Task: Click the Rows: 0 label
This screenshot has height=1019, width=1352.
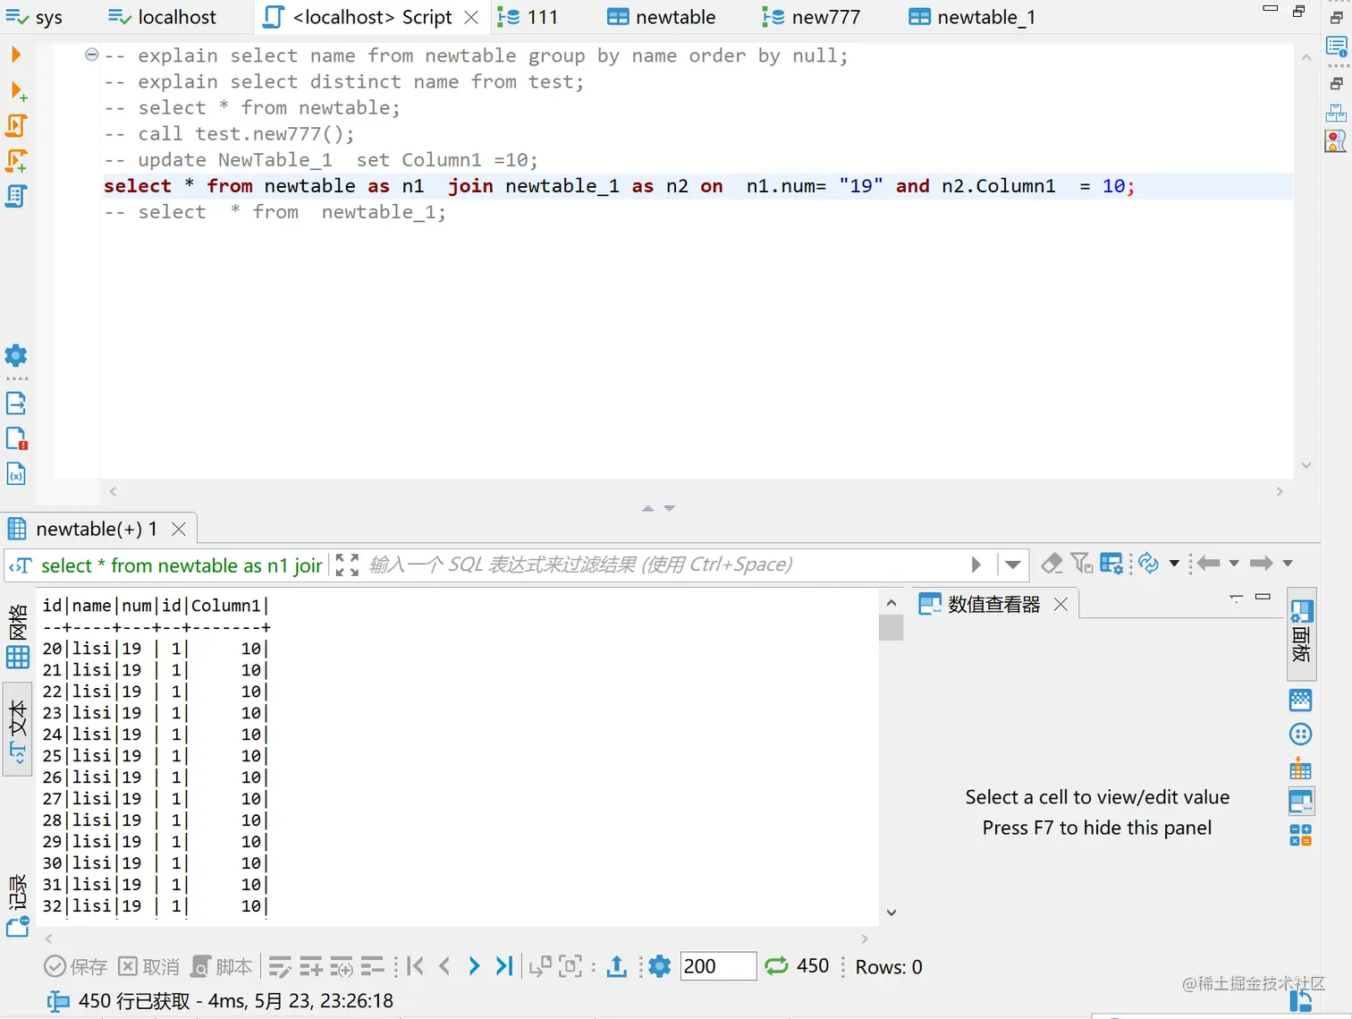Action: click(x=889, y=967)
